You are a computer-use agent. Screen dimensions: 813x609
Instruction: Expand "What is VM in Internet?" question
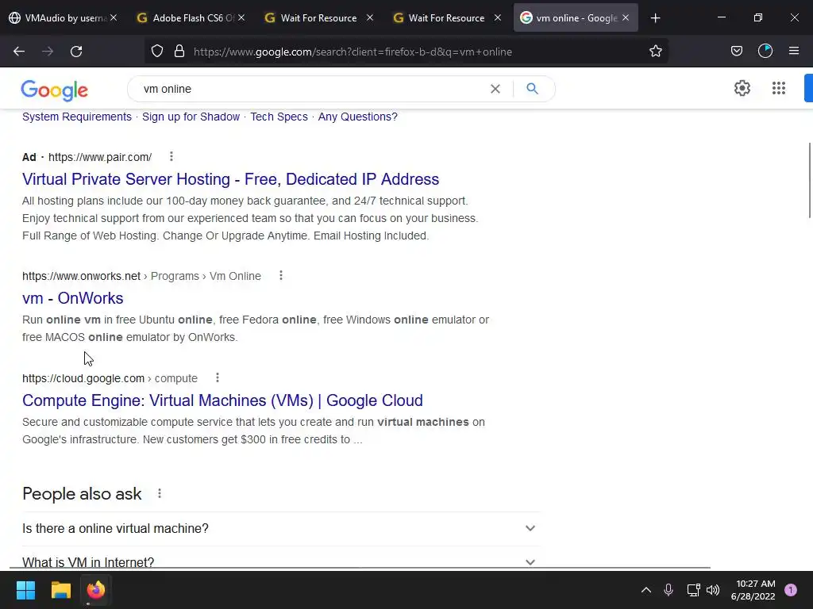pos(281,561)
